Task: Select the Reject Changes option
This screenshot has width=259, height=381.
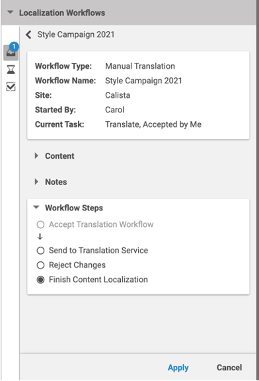Action: 40,265
